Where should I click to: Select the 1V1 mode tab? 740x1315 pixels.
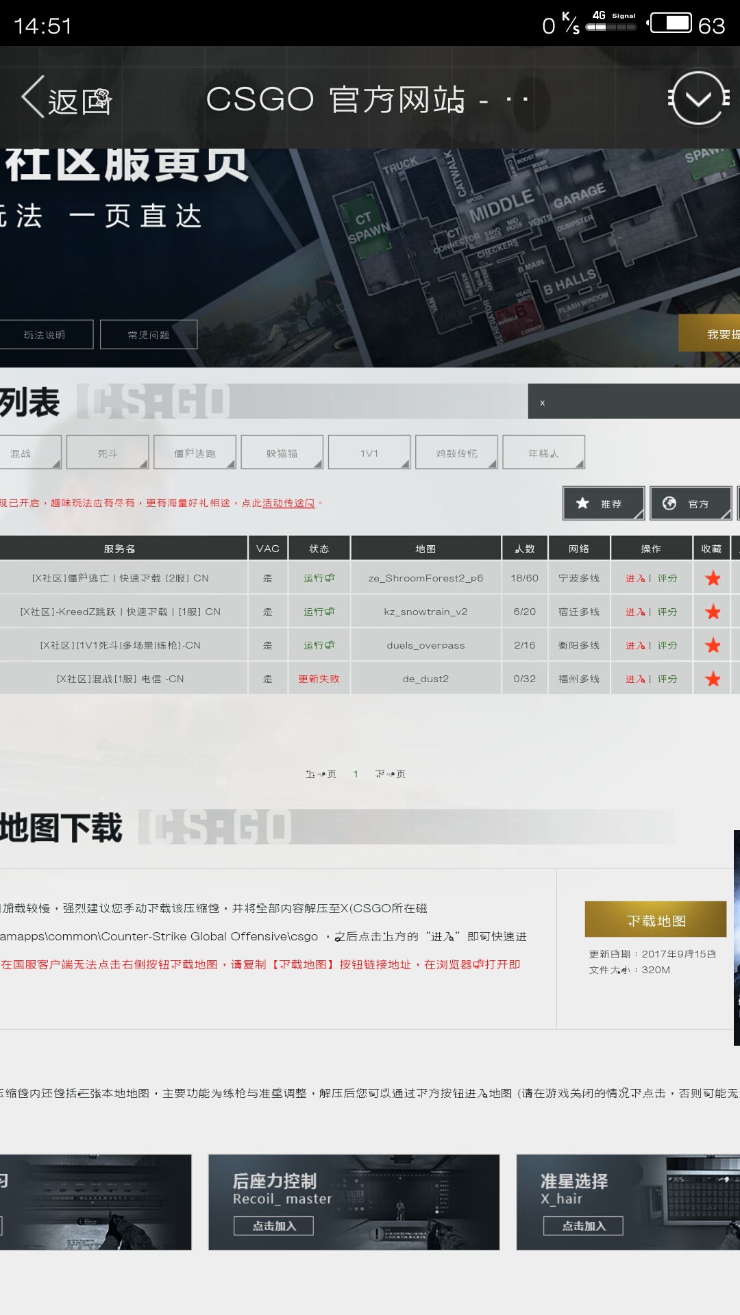coord(369,453)
